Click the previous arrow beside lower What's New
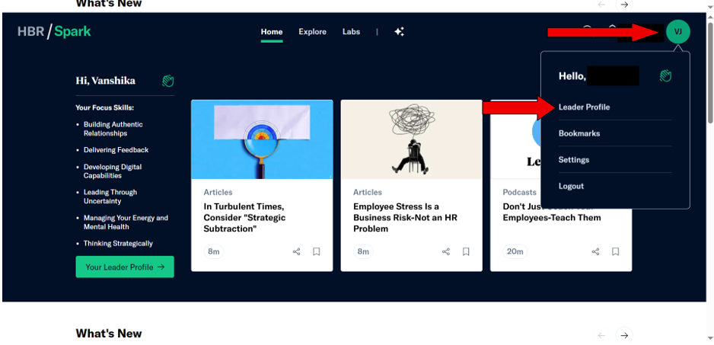The height and width of the screenshot is (345, 714). [x=601, y=335]
